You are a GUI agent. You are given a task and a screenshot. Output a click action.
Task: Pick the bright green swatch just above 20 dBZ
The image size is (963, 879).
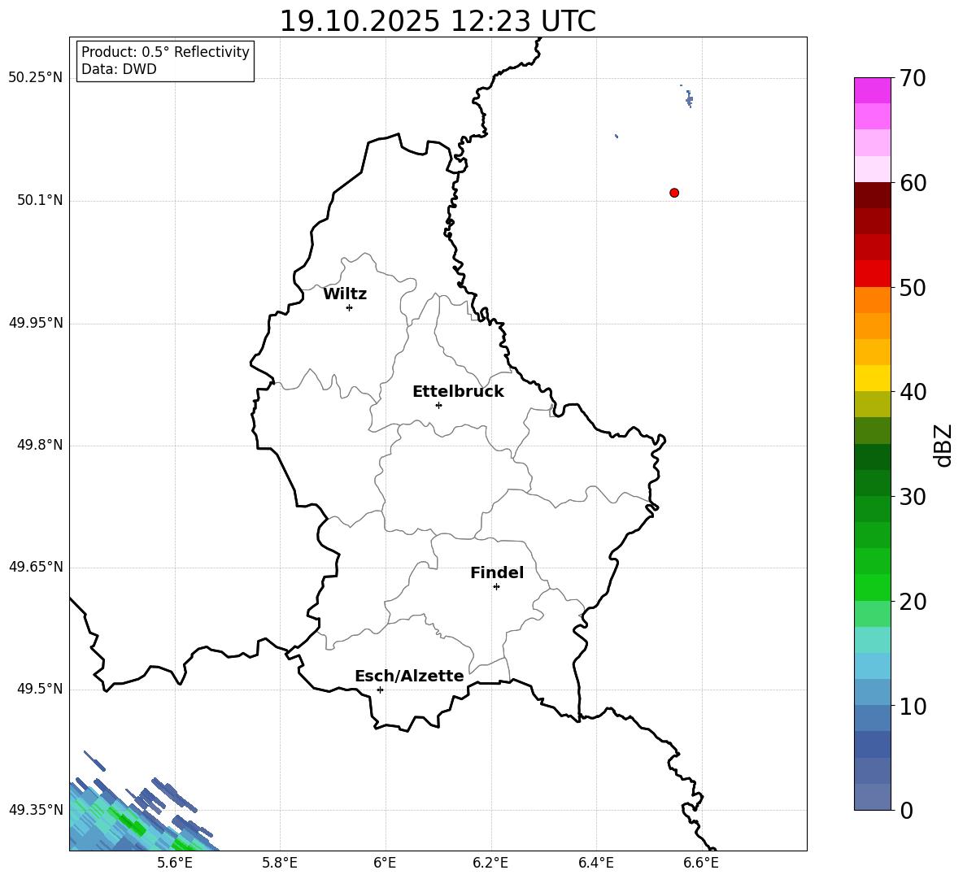click(873, 588)
